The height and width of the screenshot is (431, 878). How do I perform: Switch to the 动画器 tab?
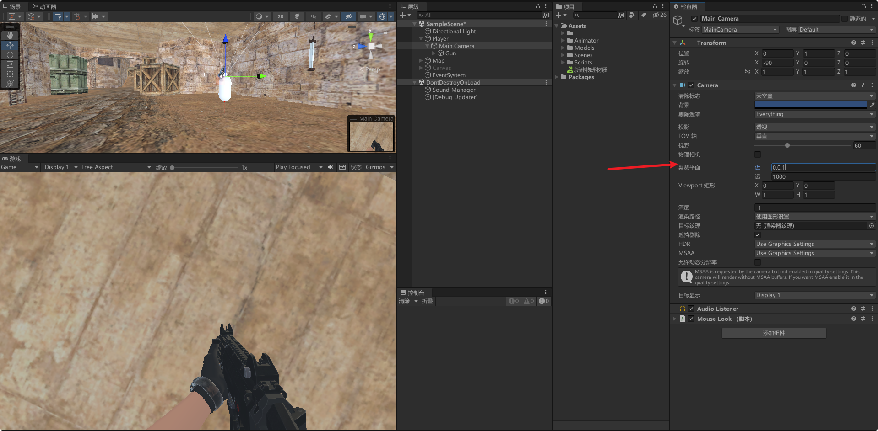[x=44, y=6]
